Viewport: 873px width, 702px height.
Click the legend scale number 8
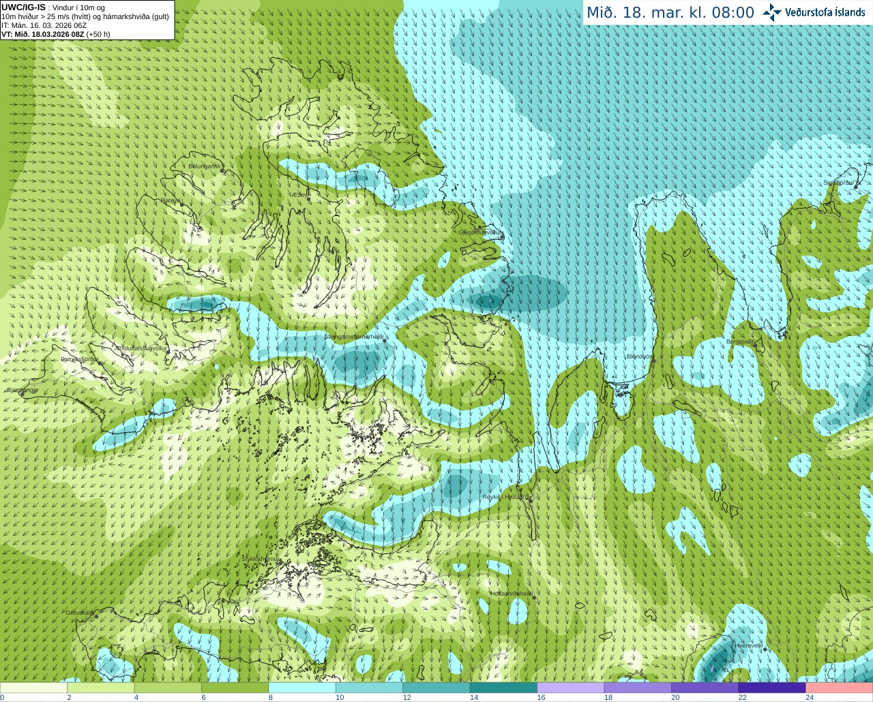[271, 697]
